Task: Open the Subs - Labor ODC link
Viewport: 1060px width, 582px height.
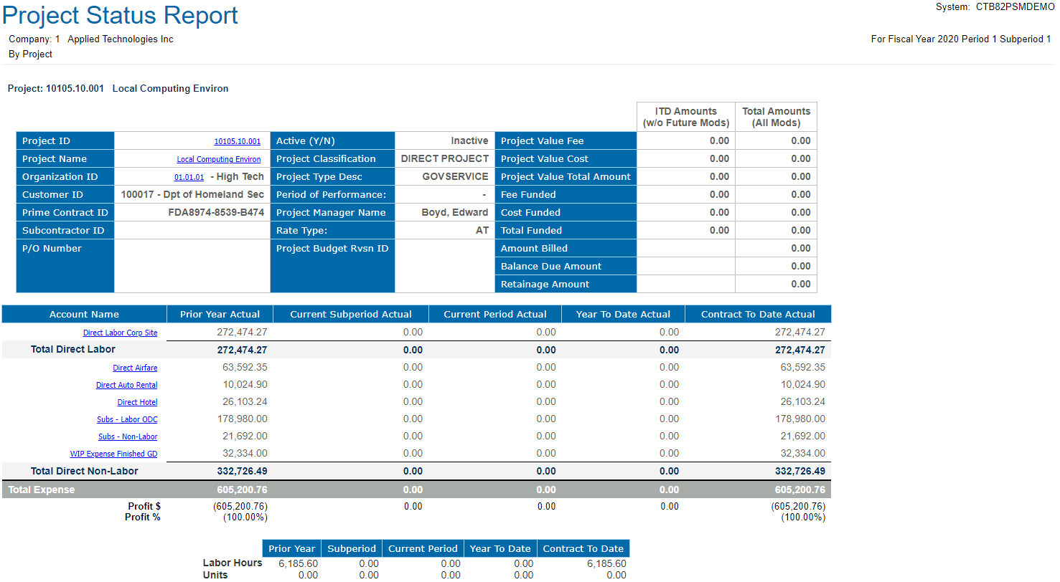Action: tap(127, 419)
